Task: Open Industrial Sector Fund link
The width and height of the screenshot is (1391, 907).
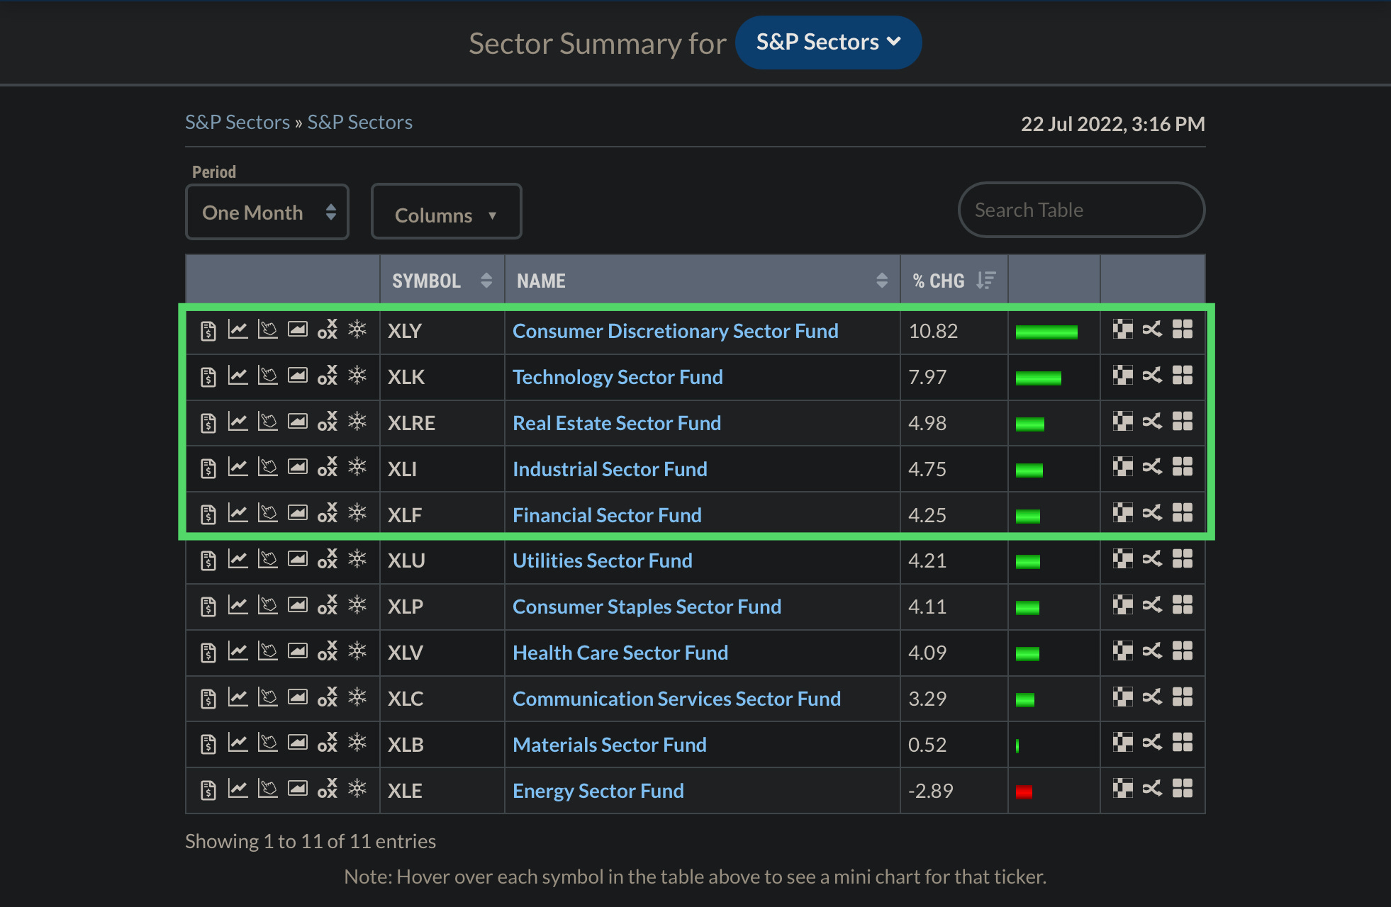Action: pos(610,469)
